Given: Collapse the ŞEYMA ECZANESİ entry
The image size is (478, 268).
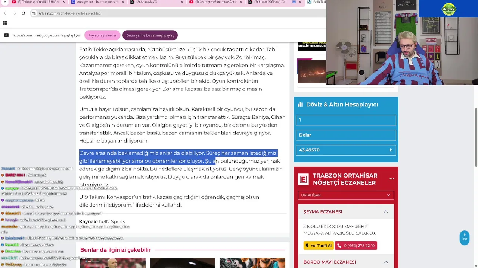Looking at the screenshot, I should click(386, 211).
